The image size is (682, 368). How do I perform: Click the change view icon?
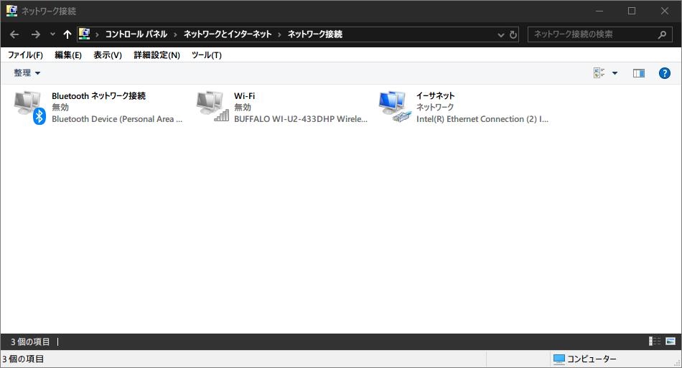click(x=599, y=73)
